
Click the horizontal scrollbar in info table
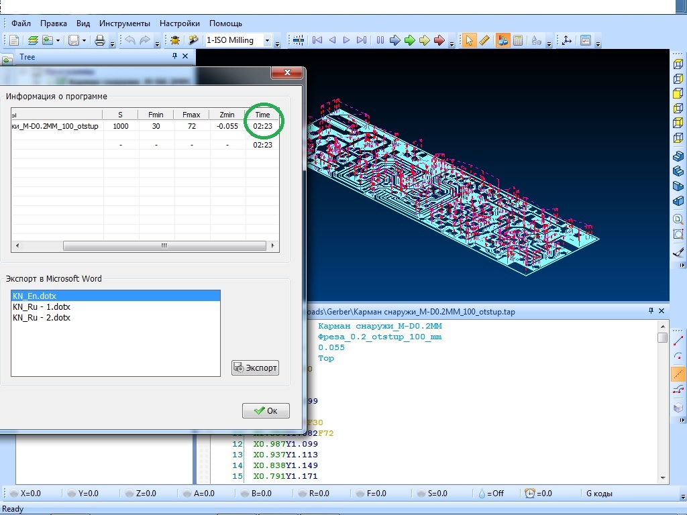click(164, 245)
